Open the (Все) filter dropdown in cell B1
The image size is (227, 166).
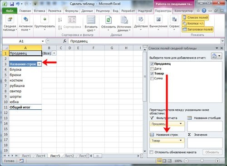click(54, 53)
